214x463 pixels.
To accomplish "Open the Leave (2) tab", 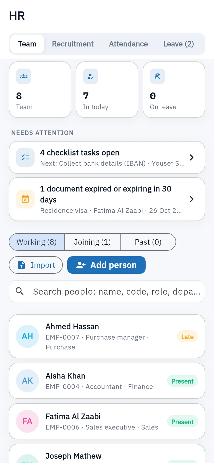I will coord(179,44).
